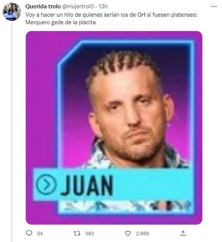Open the attached Juan photo in full view
222x242 pixels.
pyautogui.click(x=114, y=127)
